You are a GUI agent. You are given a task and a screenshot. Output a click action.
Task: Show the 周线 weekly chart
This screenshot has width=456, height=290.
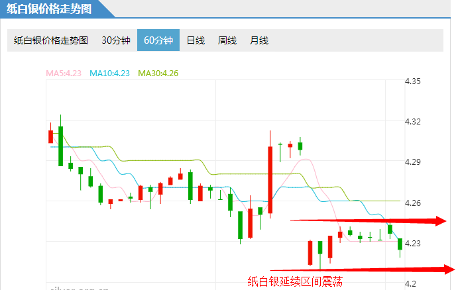tap(227, 40)
